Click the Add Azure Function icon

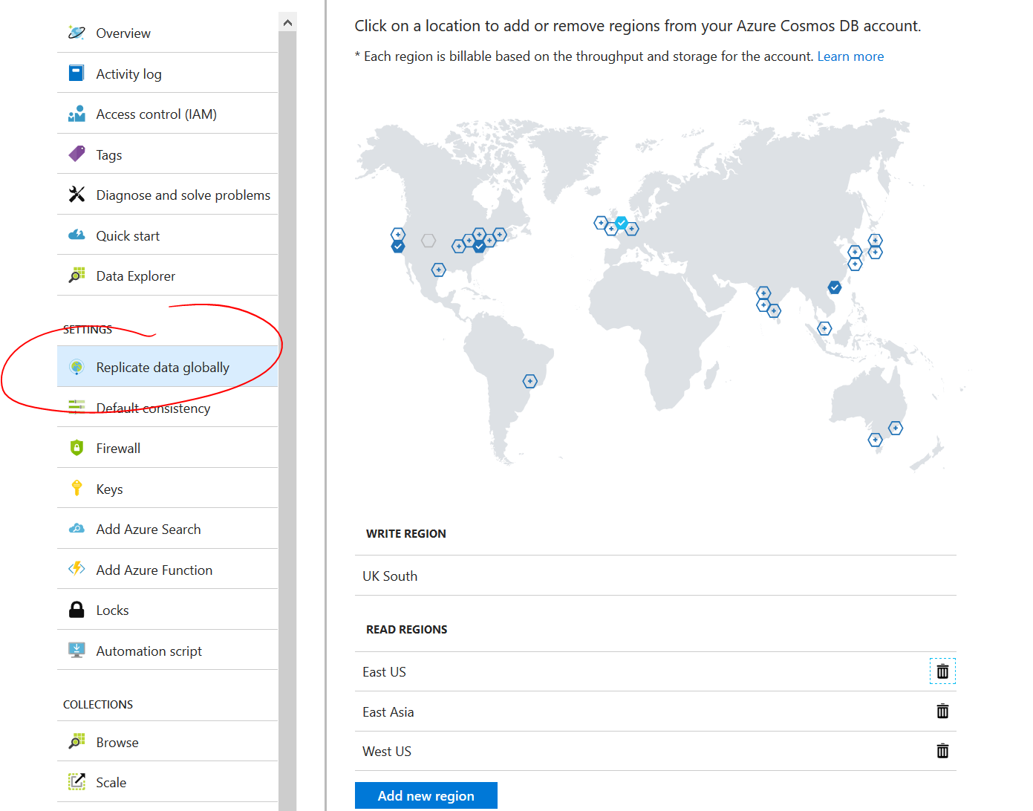(76, 569)
